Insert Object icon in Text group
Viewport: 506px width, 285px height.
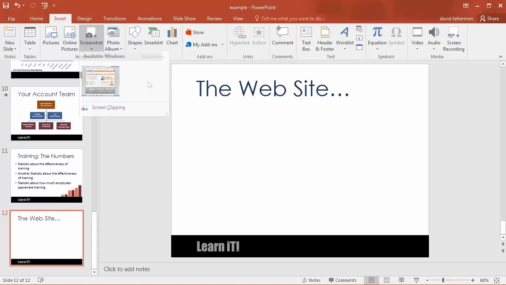[359, 47]
